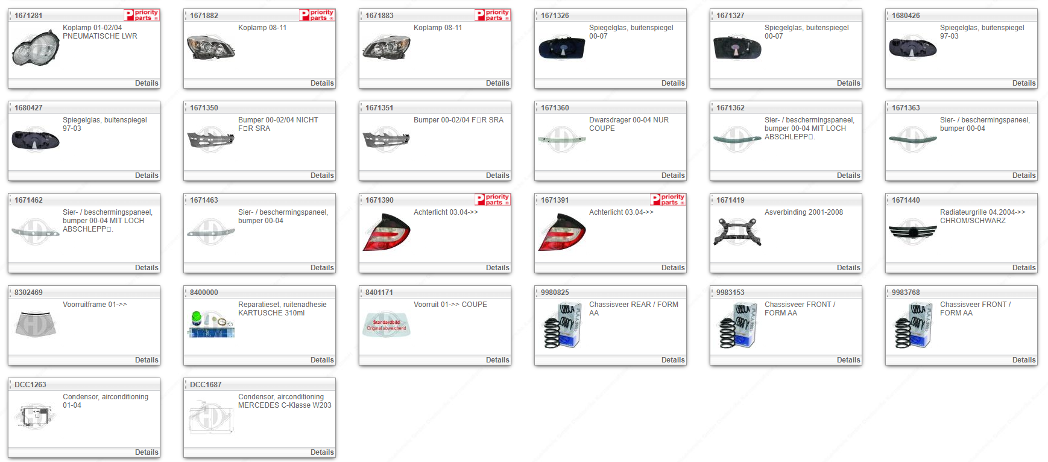Screen dimensions: 1048x462
Task: Click priority parts badge on item 1671883
Action: coord(492,15)
